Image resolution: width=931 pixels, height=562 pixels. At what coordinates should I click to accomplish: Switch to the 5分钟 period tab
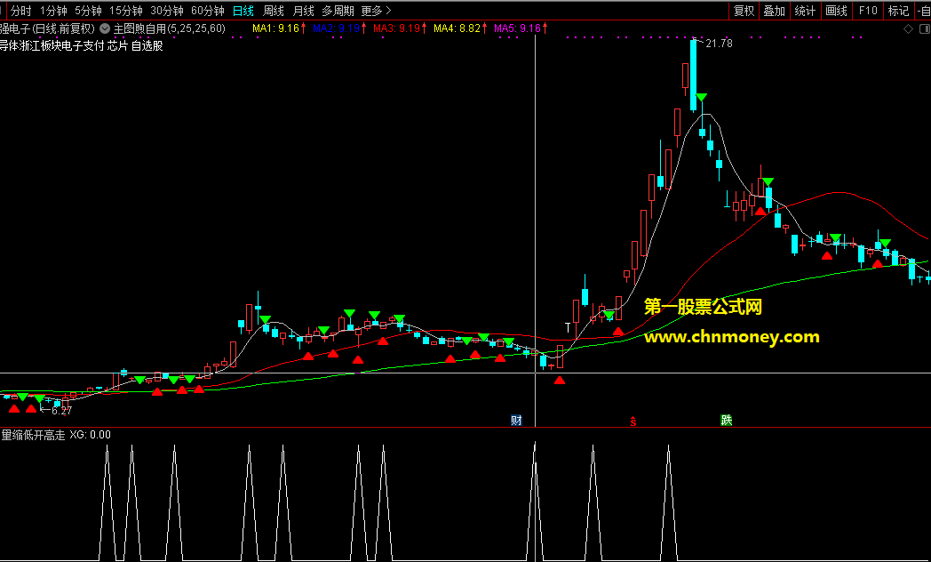click(88, 11)
